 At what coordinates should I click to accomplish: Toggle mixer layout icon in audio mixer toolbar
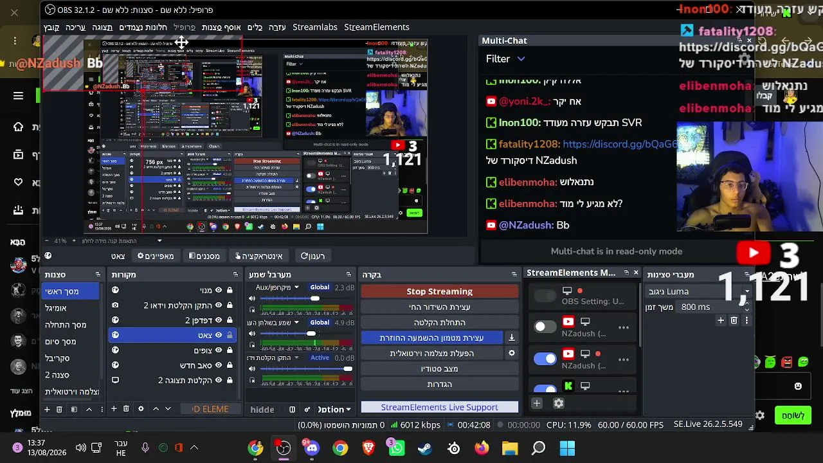click(x=293, y=410)
